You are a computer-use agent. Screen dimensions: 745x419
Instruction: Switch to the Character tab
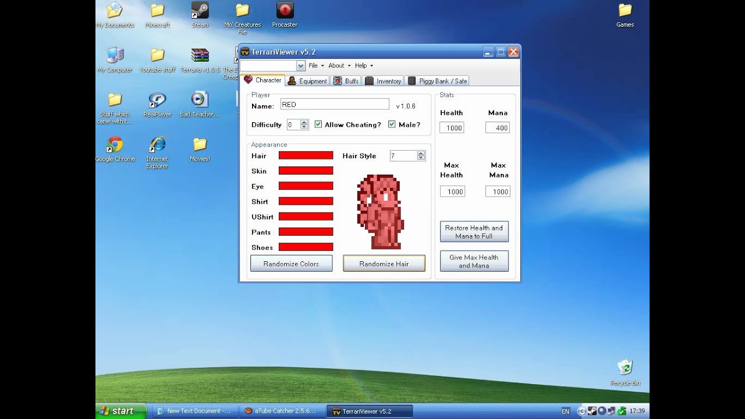[x=263, y=80]
